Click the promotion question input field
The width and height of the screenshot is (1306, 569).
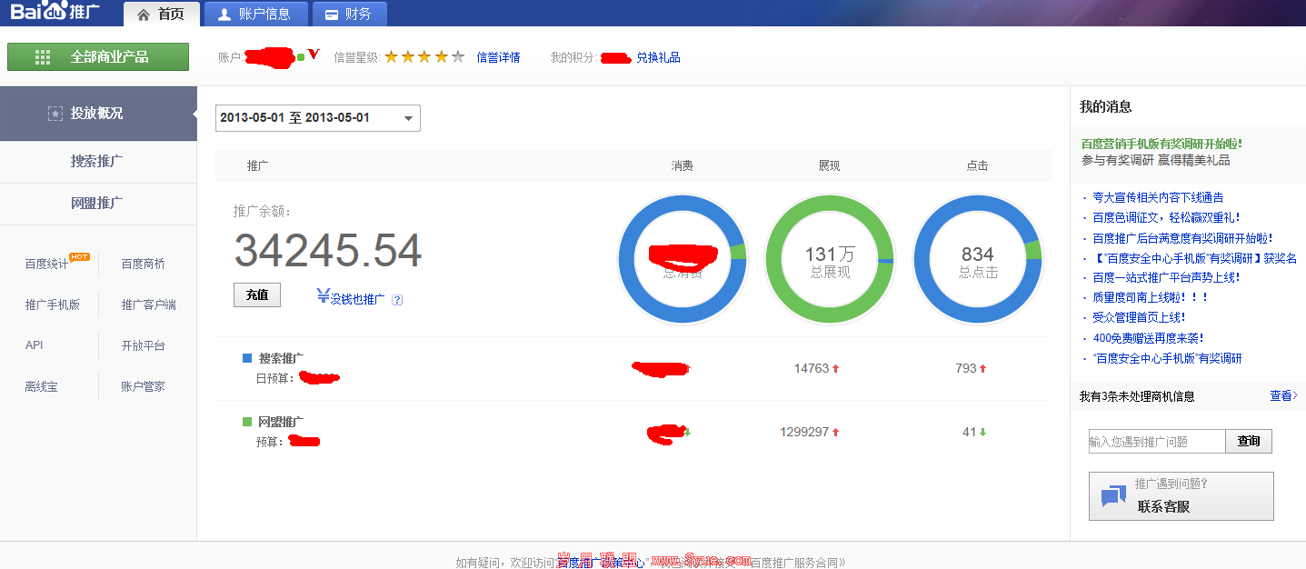click(x=1156, y=442)
